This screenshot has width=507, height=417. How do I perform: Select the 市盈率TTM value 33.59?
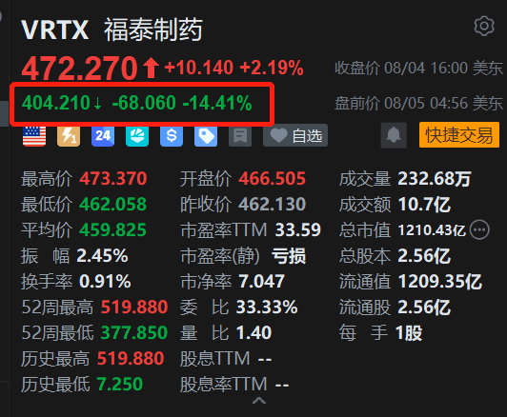point(297,230)
